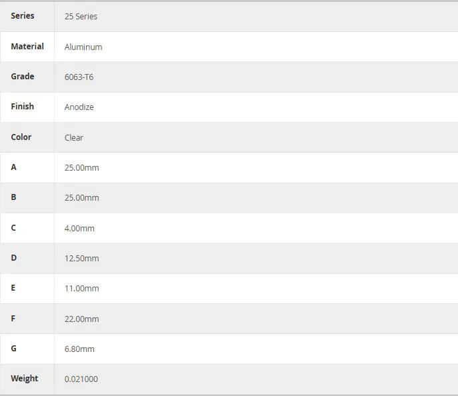458x396 pixels.
Task: Click the Aluminum material value
Action: tap(83, 47)
